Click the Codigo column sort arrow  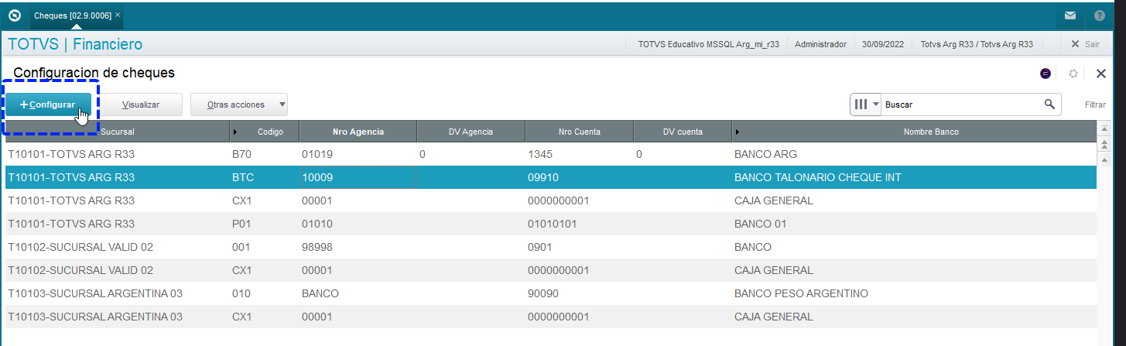[235, 132]
